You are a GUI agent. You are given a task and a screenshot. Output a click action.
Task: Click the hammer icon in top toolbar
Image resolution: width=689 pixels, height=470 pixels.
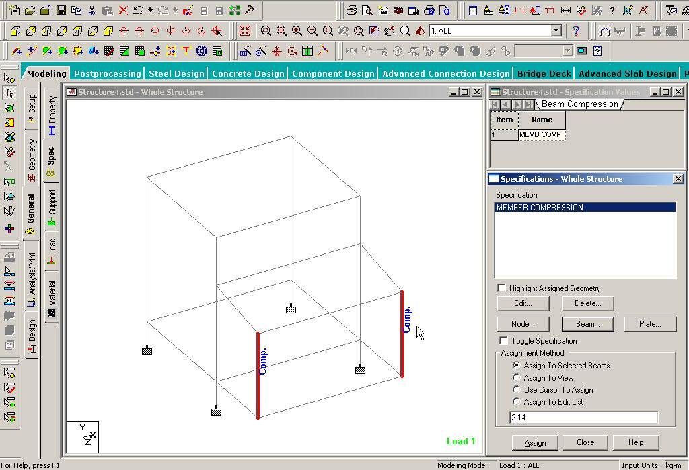(250, 10)
